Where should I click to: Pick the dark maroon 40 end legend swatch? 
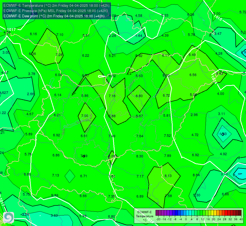240,213
